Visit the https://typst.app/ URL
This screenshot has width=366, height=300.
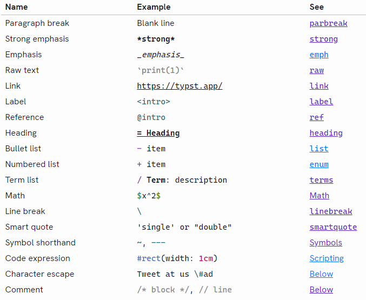tap(179, 86)
